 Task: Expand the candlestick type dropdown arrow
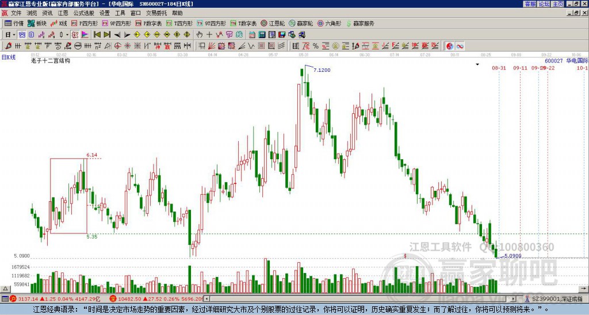(x=67, y=35)
